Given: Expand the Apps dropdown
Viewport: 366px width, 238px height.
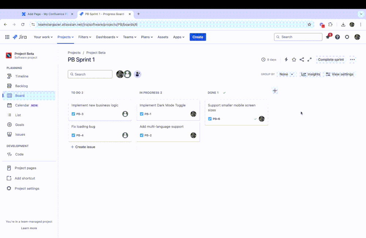Looking at the screenshot, I should [178, 37].
